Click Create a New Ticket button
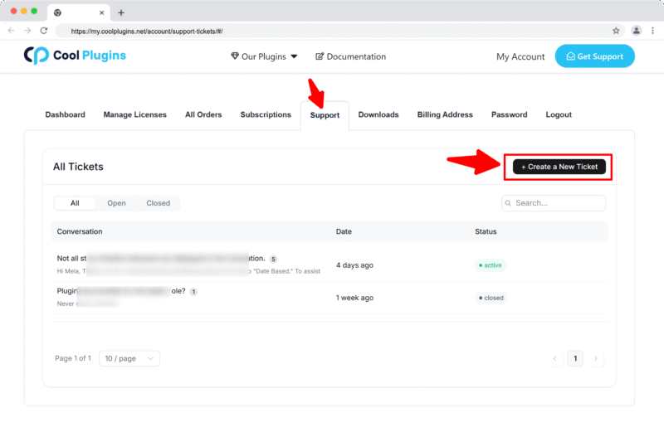664x432 pixels. (559, 167)
